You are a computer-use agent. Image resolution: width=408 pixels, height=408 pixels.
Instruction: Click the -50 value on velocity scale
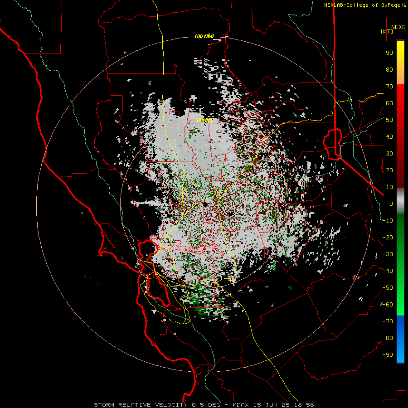tap(388, 288)
